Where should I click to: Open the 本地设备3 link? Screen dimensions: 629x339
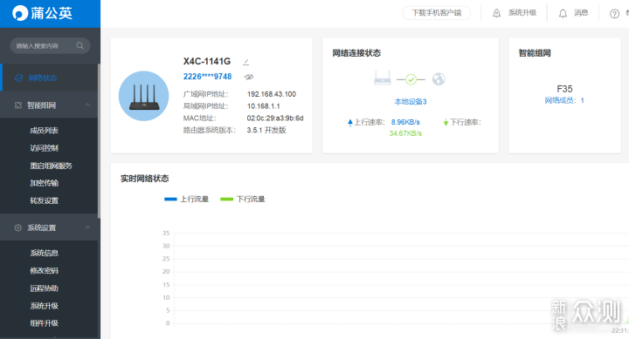pyautogui.click(x=411, y=102)
